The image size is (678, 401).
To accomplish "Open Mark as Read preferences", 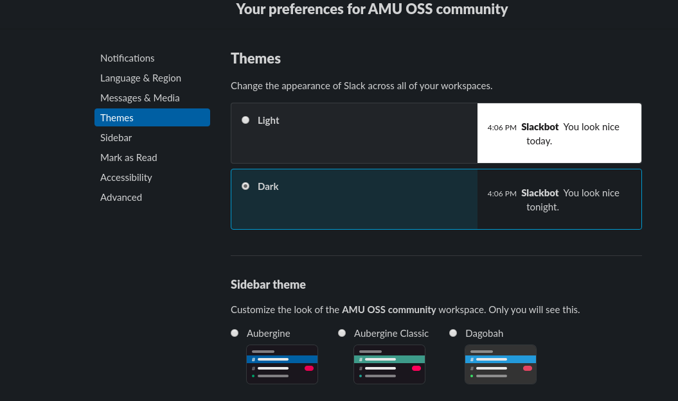I will click(129, 158).
